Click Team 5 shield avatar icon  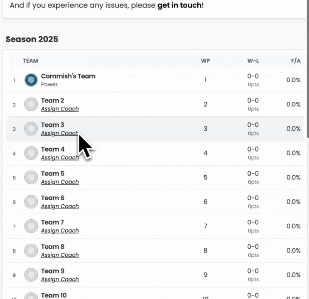pyautogui.click(x=31, y=178)
